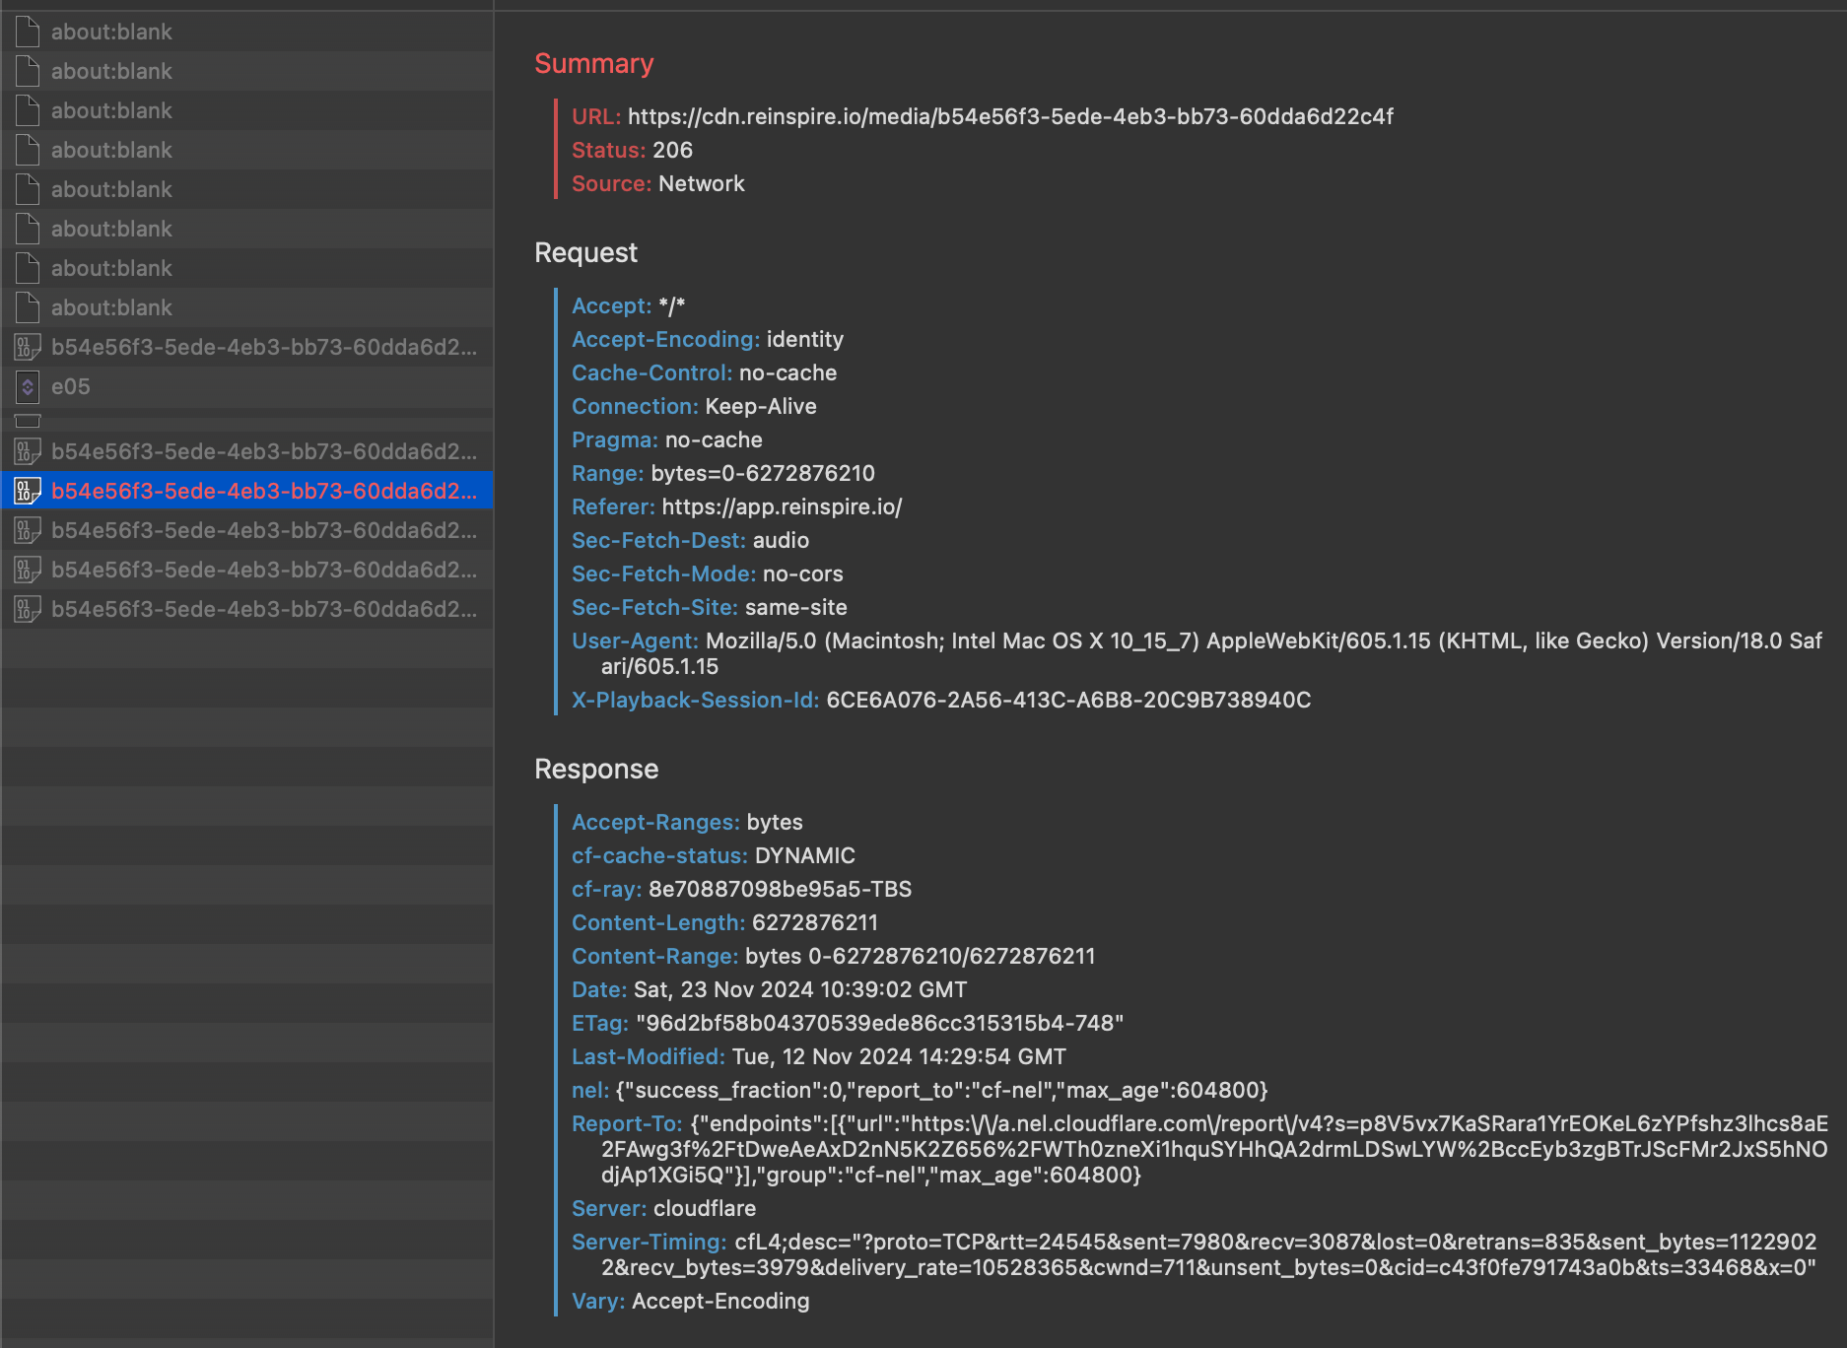
Task: Click the e05 JSON file icon
Action: click(27, 387)
